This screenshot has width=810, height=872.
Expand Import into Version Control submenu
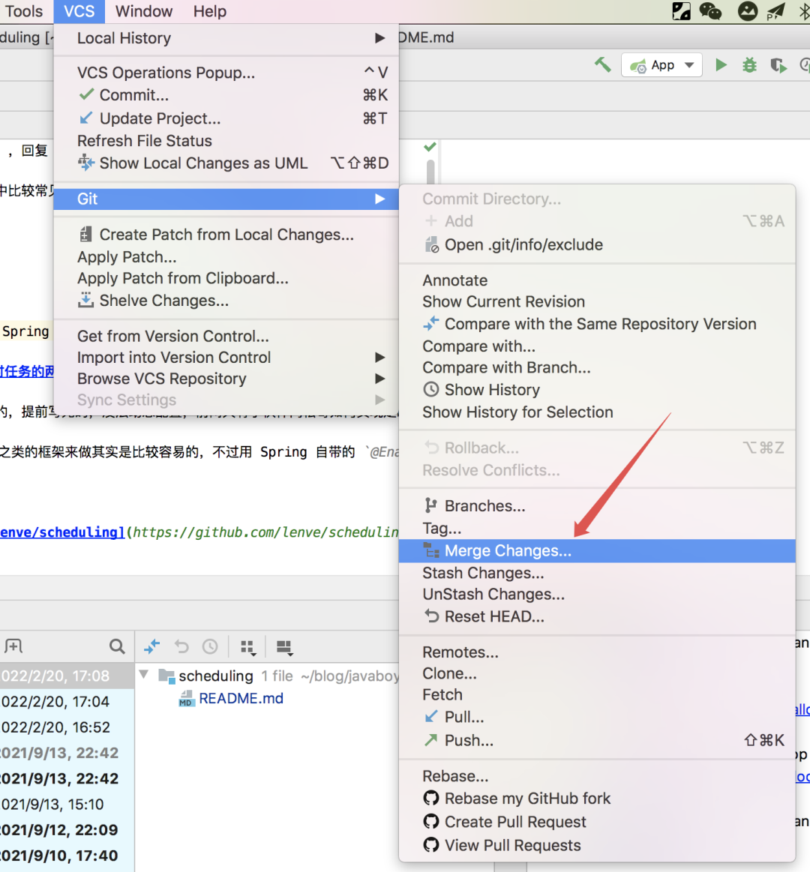(226, 357)
